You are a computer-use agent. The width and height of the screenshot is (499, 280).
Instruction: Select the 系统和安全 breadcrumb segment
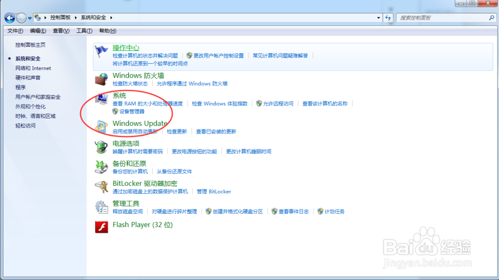93,17
